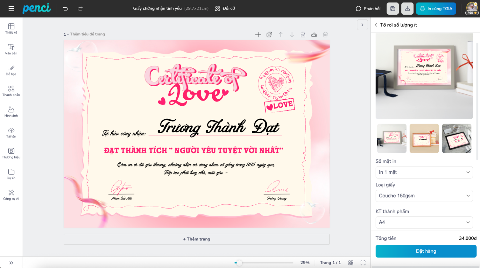Screen dimensions: 480x268
Task: Switch to the Hình ảnh sidebar tab
Action: (x=11, y=111)
